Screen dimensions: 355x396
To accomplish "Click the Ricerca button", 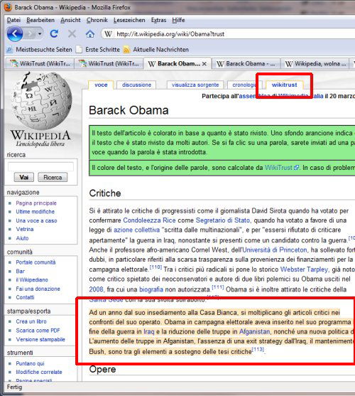I will 53,177.
